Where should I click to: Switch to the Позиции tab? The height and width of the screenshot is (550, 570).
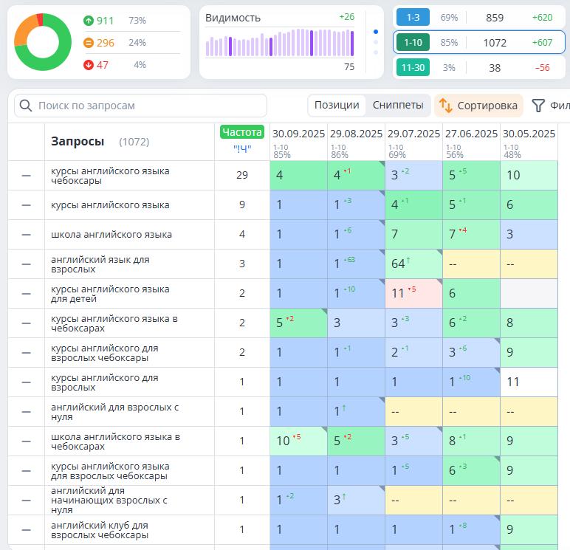tap(337, 106)
